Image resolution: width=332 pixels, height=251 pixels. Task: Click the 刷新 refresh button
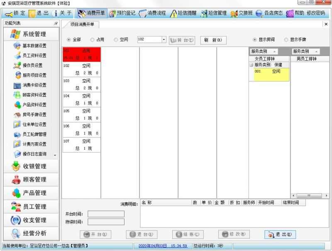(x=213, y=39)
